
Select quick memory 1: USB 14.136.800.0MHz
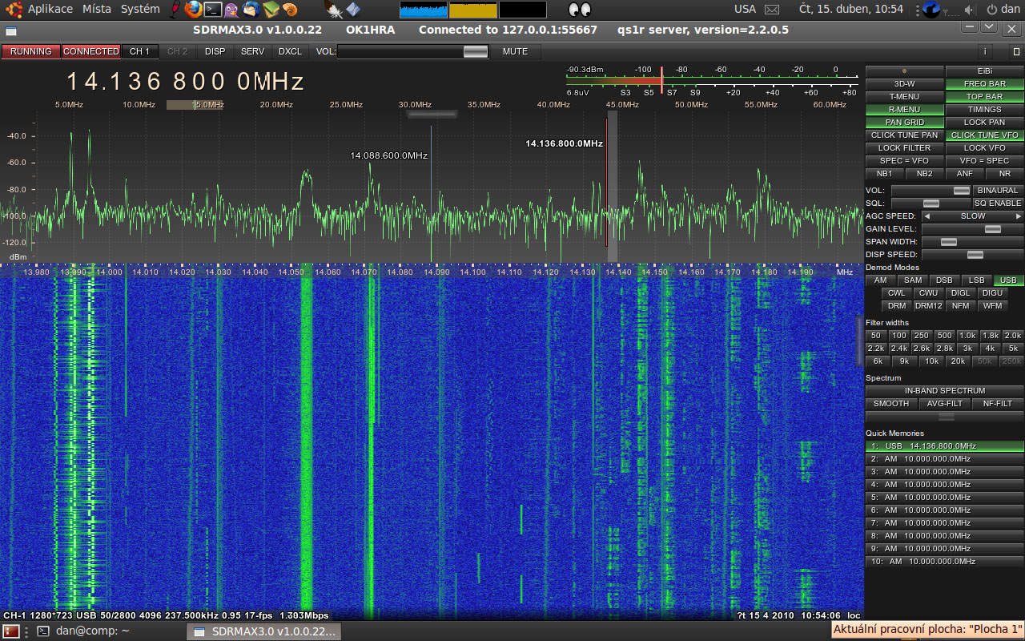[x=944, y=446]
